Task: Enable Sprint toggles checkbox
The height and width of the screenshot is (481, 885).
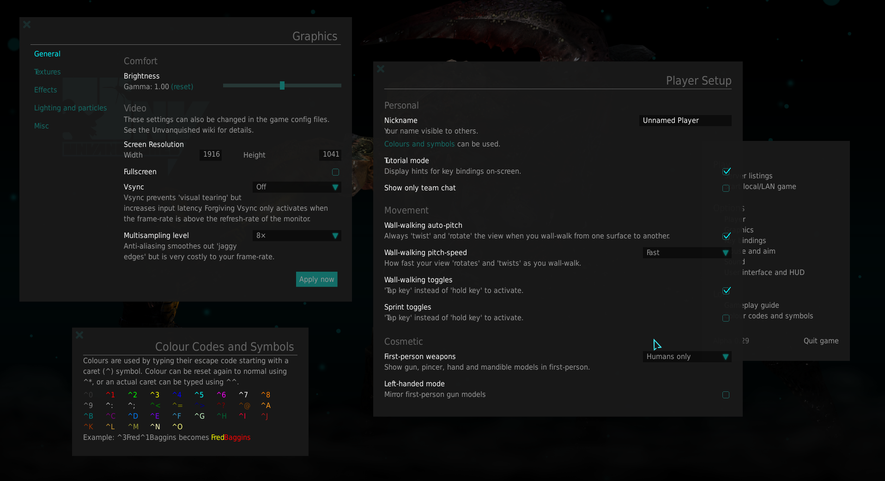Action: 726,318
